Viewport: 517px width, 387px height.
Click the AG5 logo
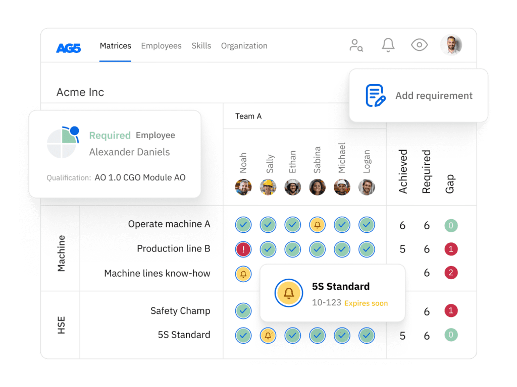69,45
